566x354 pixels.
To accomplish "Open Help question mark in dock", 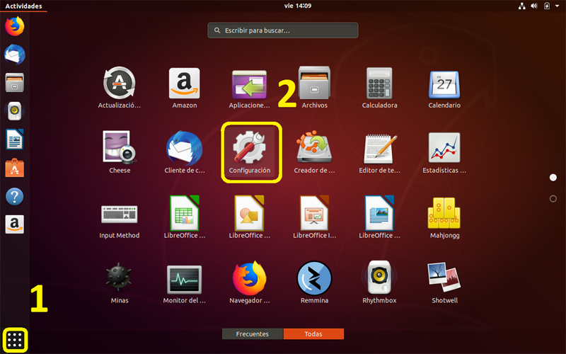I will [x=14, y=197].
